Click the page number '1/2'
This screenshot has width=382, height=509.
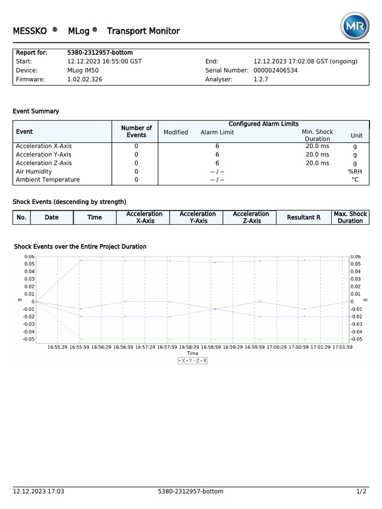coord(361,492)
